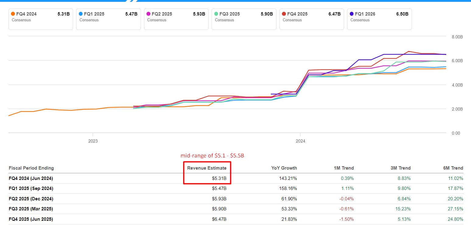This screenshot has height=225, width=471.
Task: Click the 5.13% 3M trend value
Action: pyautogui.click(x=404, y=219)
